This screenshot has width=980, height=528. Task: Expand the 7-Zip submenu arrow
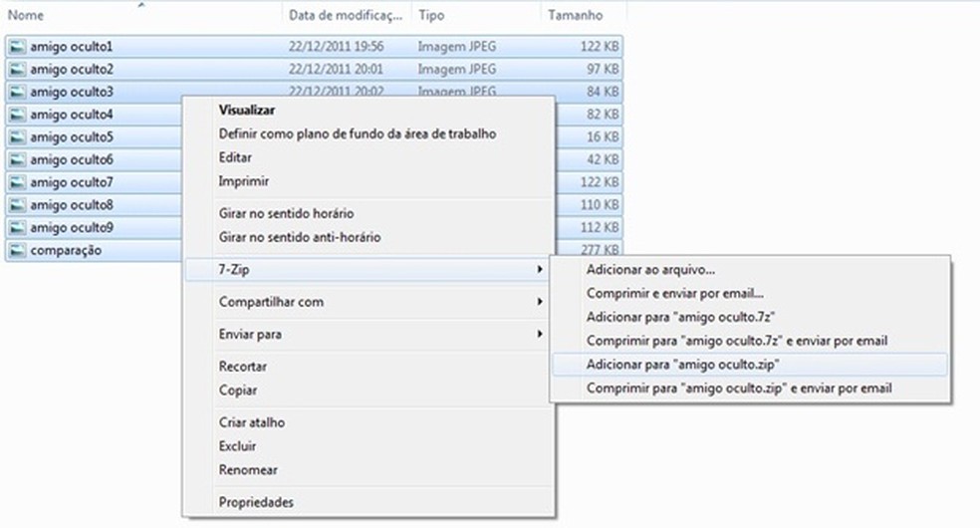click(x=540, y=269)
